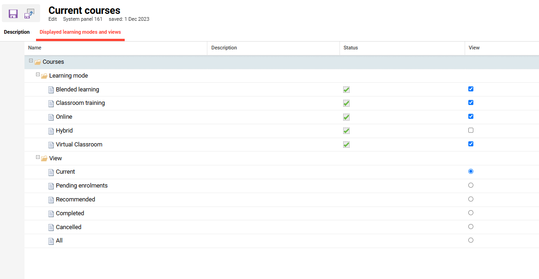Select the All view radio button
The width and height of the screenshot is (539, 279).
tap(471, 240)
